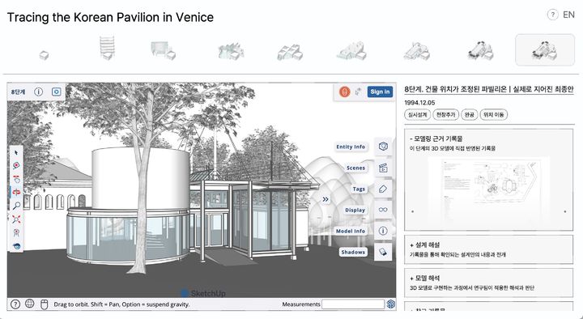
Task: Switch language to EN
Action: pos(569,15)
